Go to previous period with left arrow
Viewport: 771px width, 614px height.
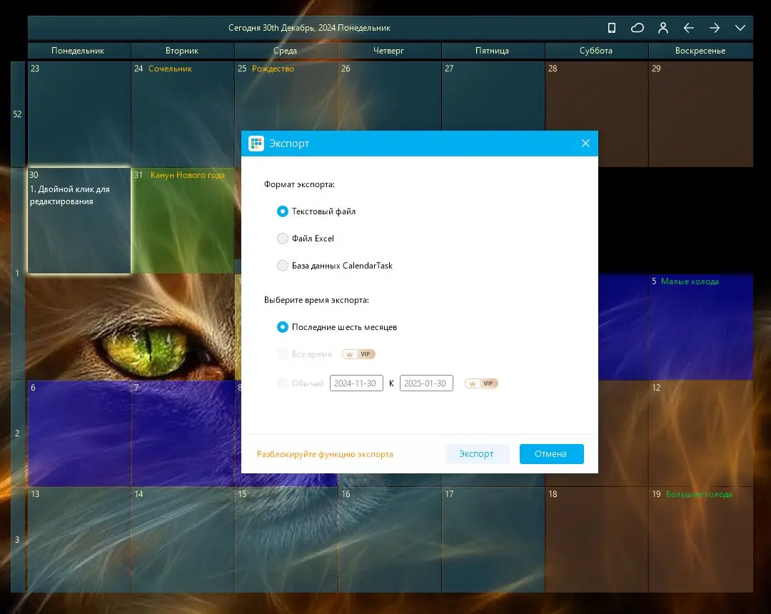coord(688,28)
